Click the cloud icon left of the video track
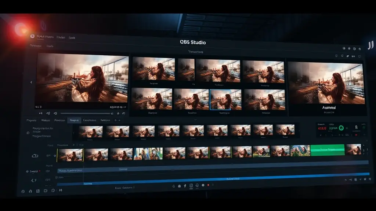The width and height of the screenshot is (376, 211). click(35, 156)
